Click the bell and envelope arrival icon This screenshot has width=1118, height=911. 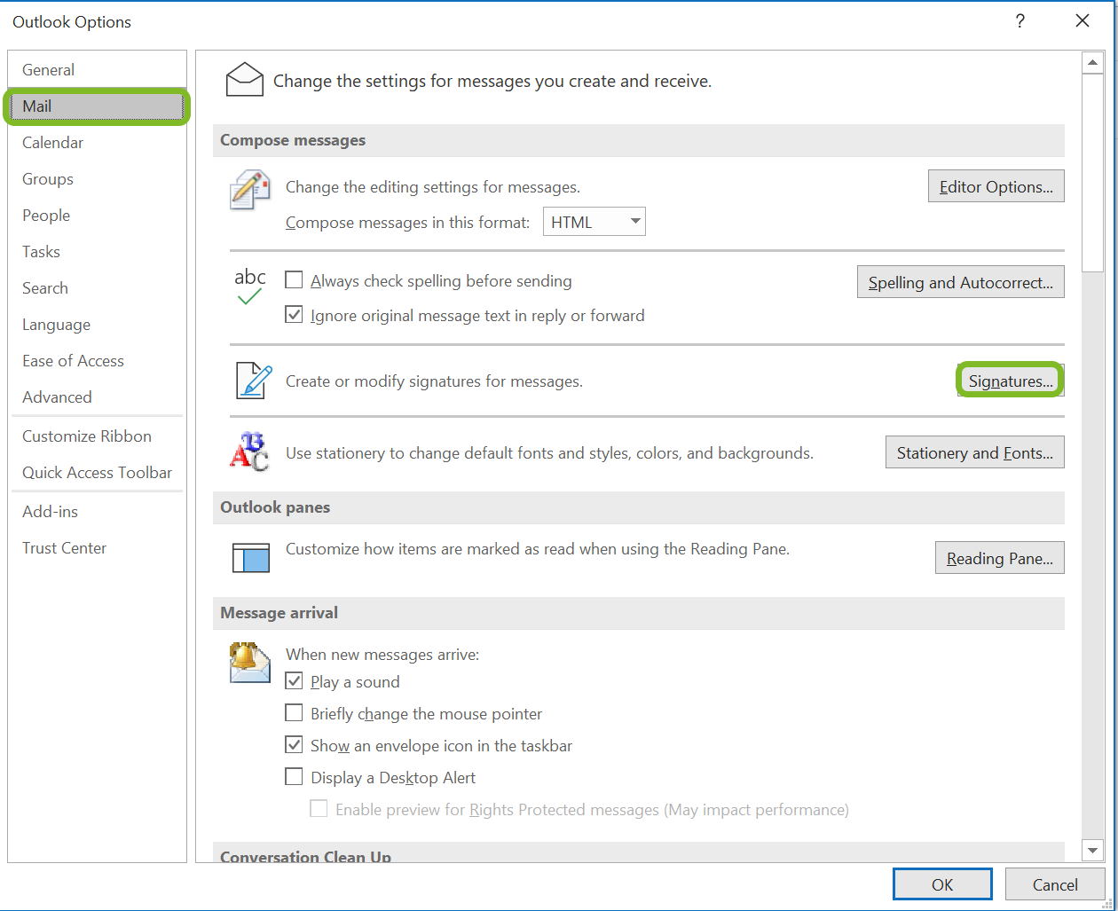[249, 663]
